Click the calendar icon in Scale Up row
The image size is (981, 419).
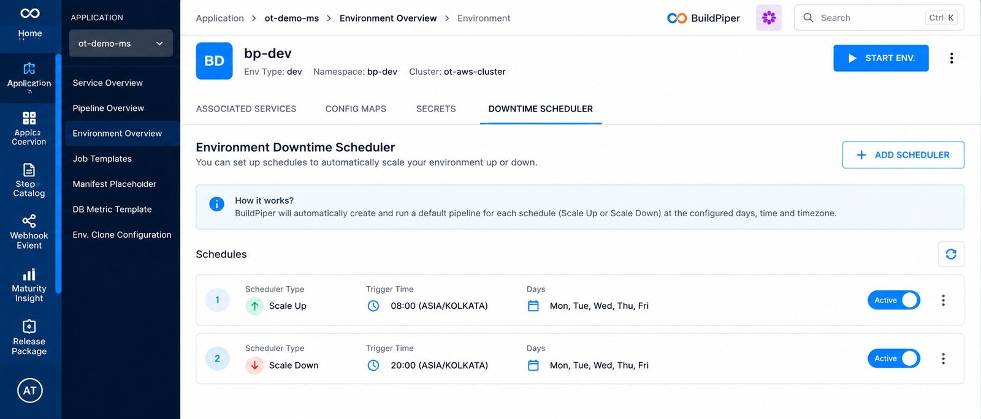[x=533, y=306]
